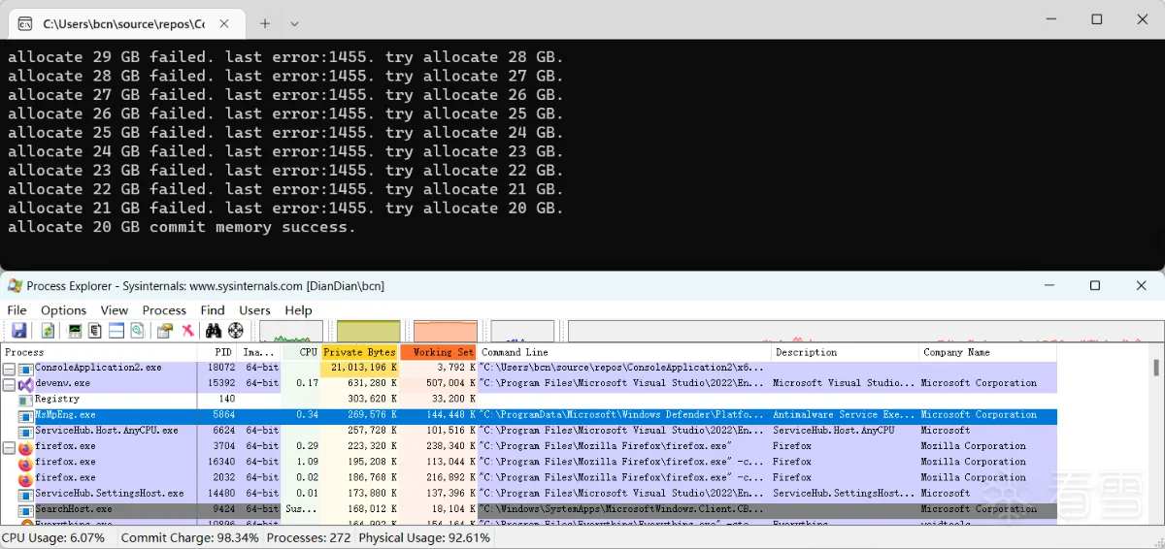1165x549 pixels.
Task: Minimize the terminal window
Action: pyautogui.click(x=1050, y=19)
